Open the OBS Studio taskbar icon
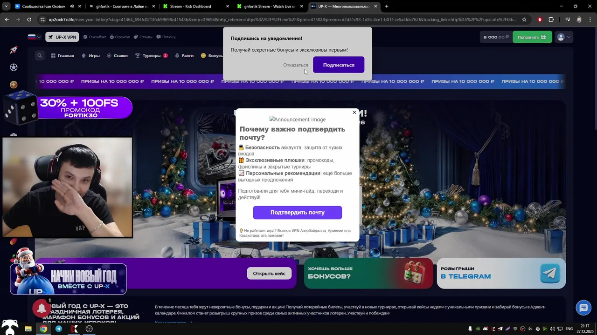 click(x=89, y=329)
